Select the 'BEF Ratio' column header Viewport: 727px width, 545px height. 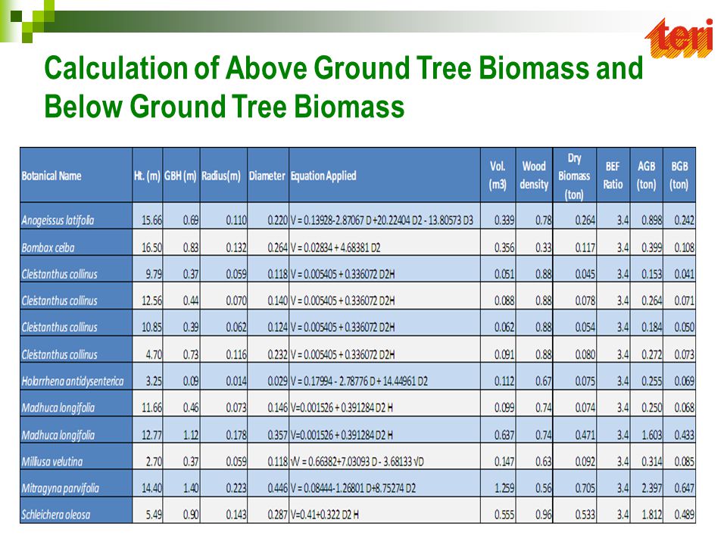tap(613, 175)
